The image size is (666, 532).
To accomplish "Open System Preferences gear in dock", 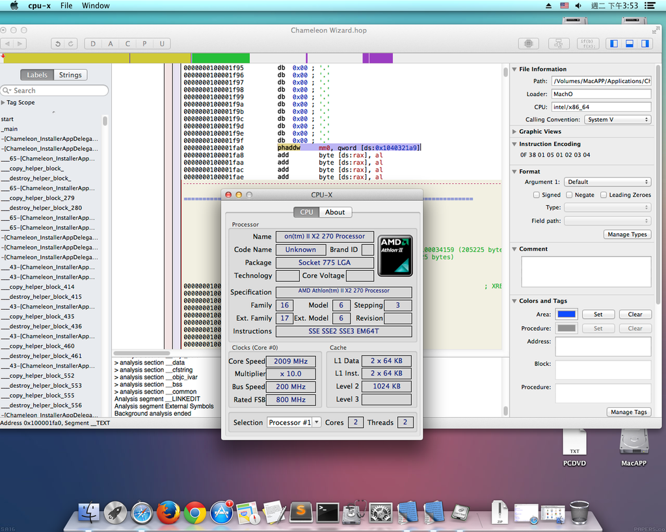I will tap(380, 512).
